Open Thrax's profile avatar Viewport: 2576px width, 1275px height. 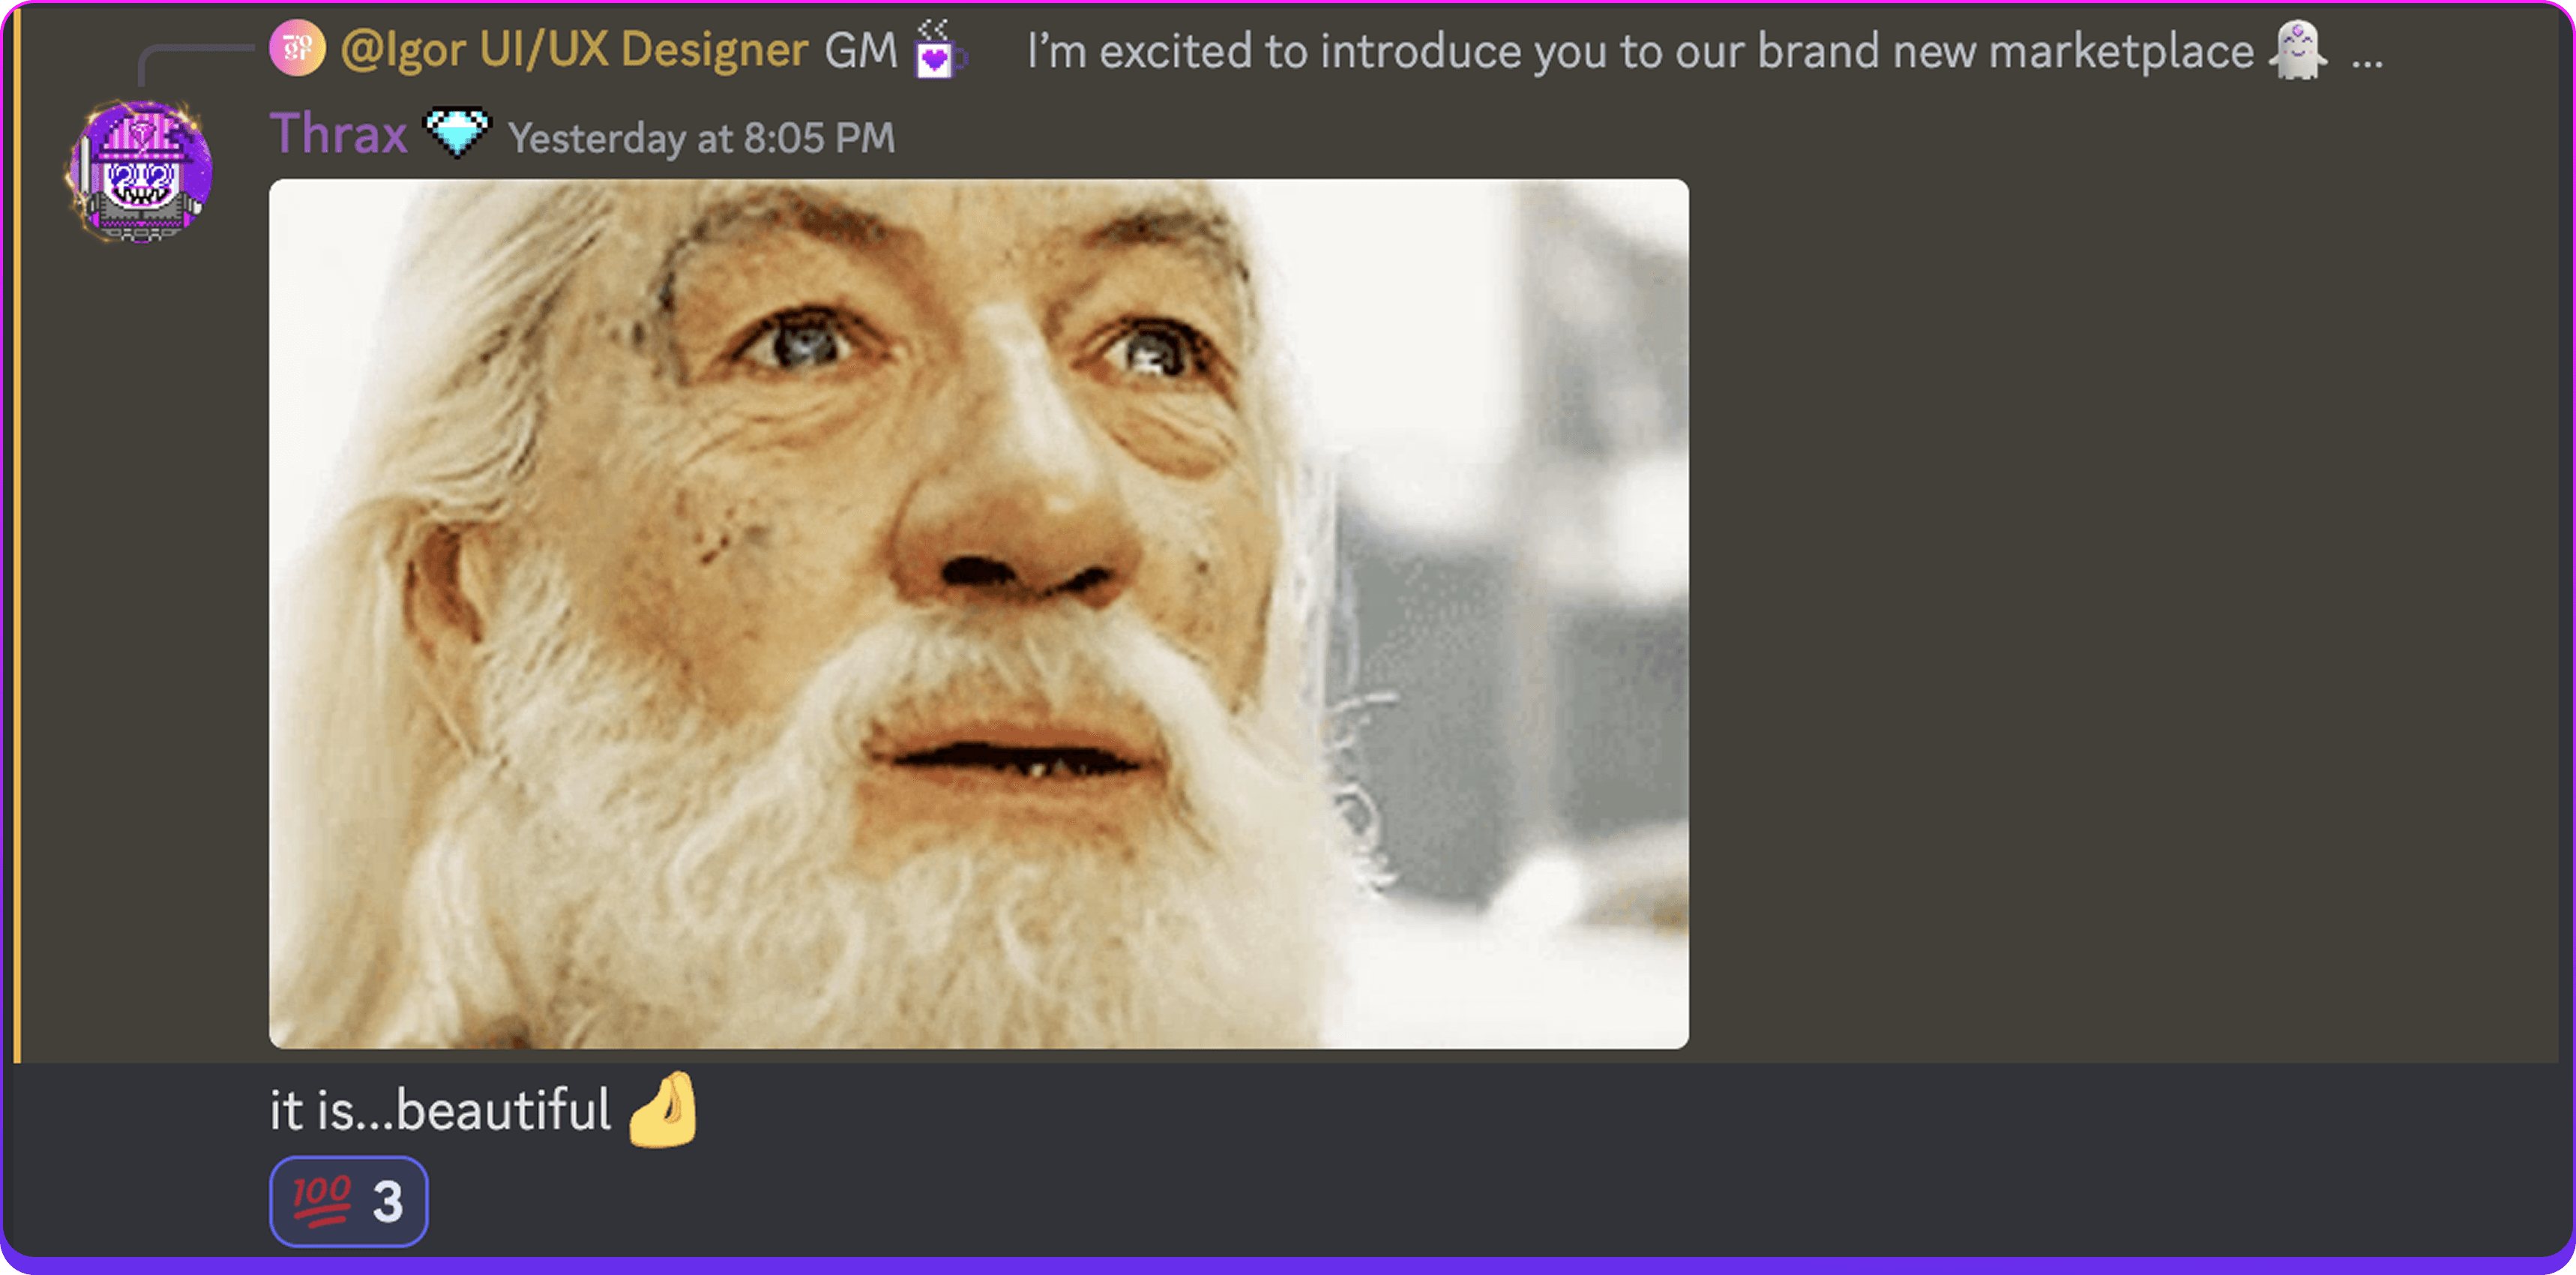(140, 171)
